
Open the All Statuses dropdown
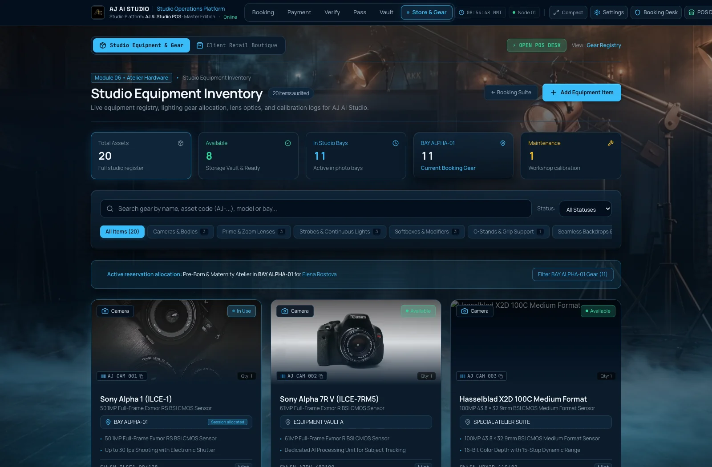point(585,209)
